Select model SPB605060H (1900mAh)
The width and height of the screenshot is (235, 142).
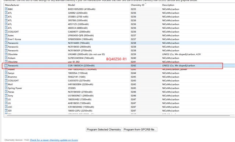click(x=80, y=39)
